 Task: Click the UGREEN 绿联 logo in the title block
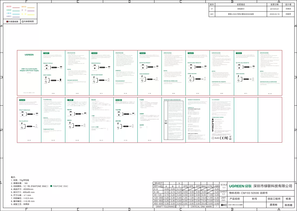pos(240,186)
